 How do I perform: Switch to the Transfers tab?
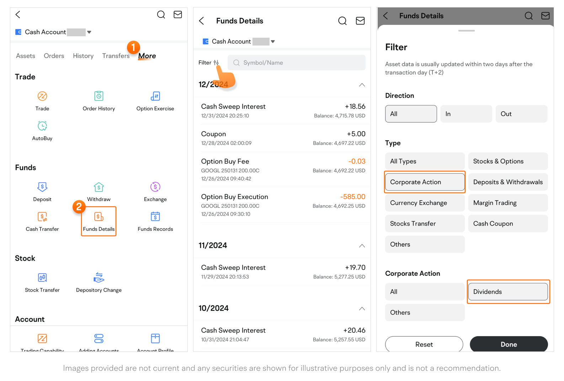pyautogui.click(x=116, y=56)
